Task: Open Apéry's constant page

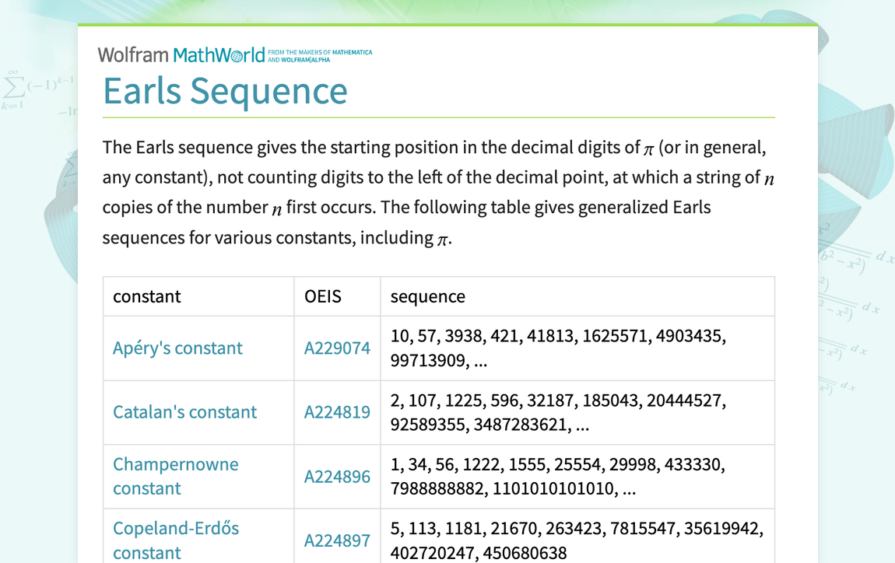Action: [177, 348]
